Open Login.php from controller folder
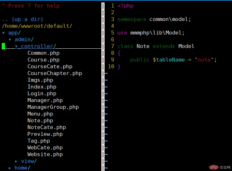This screenshot has width=232, height=171. tap(42, 93)
